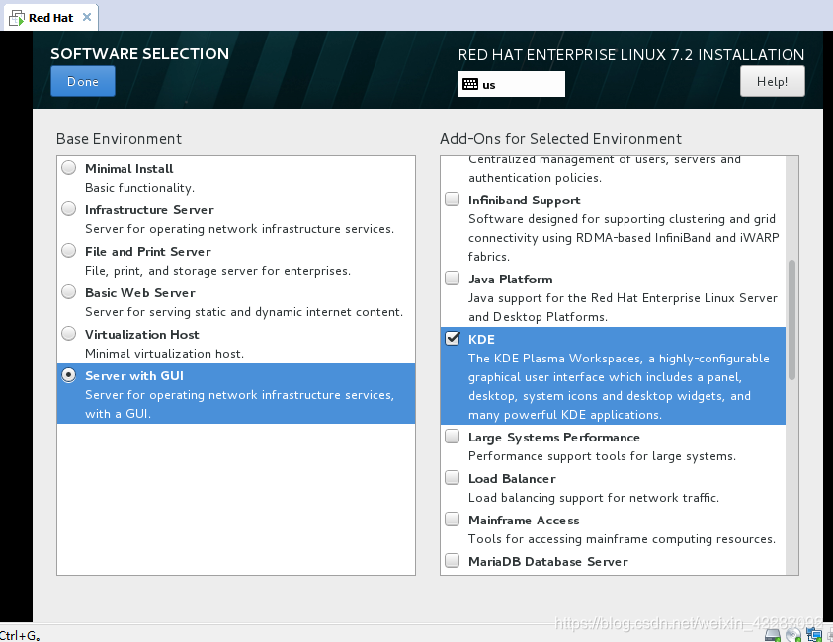Close the Red Hat VM tab
833x642 pixels.
coord(87,17)
